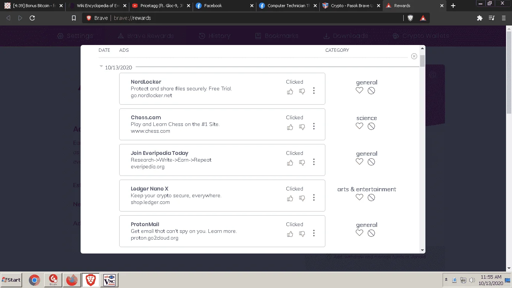Image resolution: width=512 pixels, height=288 pixels.
Task: Open History in the top navigation
Action: point(214,36)
